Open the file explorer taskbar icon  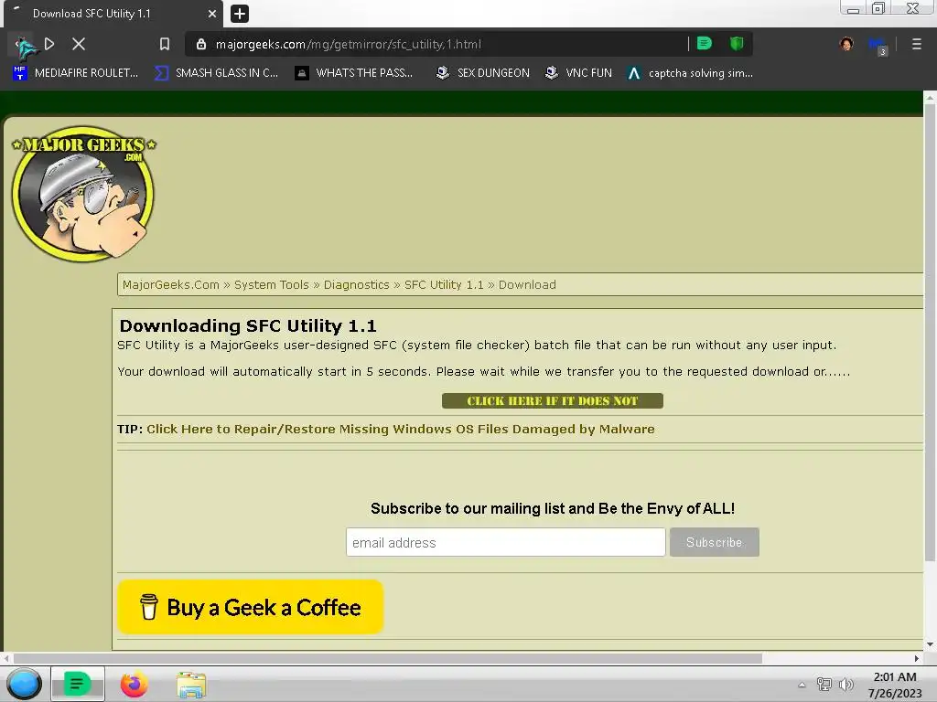click(191, 685)
